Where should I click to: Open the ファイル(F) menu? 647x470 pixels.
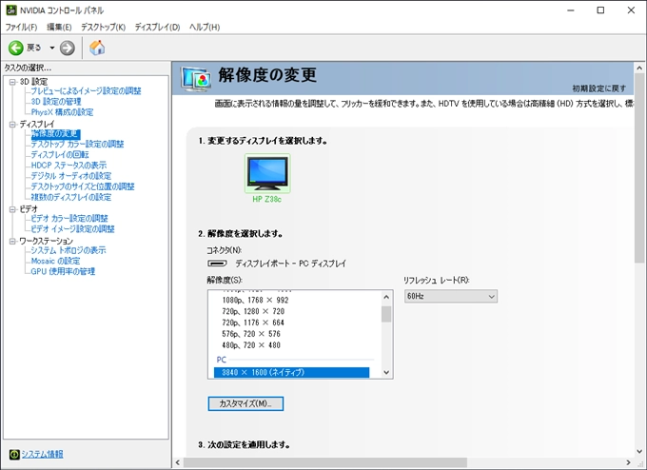(x=21, y=27)
